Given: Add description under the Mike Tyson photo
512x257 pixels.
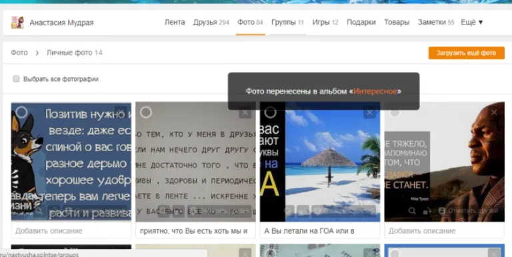Looking at the screenshot, I should click(445, 231).
